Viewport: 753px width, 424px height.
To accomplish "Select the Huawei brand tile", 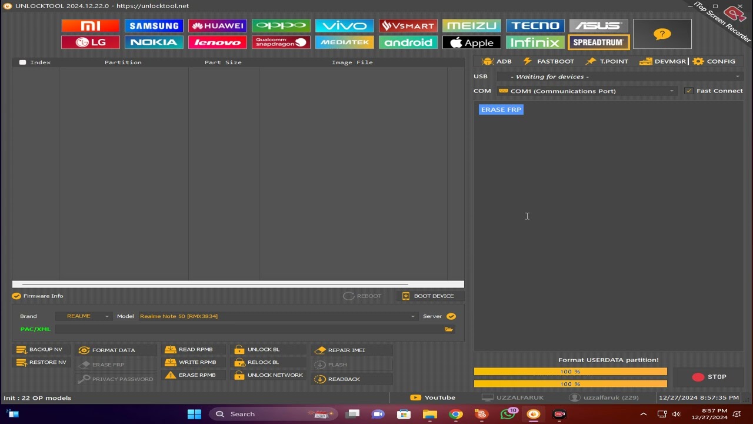I will tap(218, 26).
